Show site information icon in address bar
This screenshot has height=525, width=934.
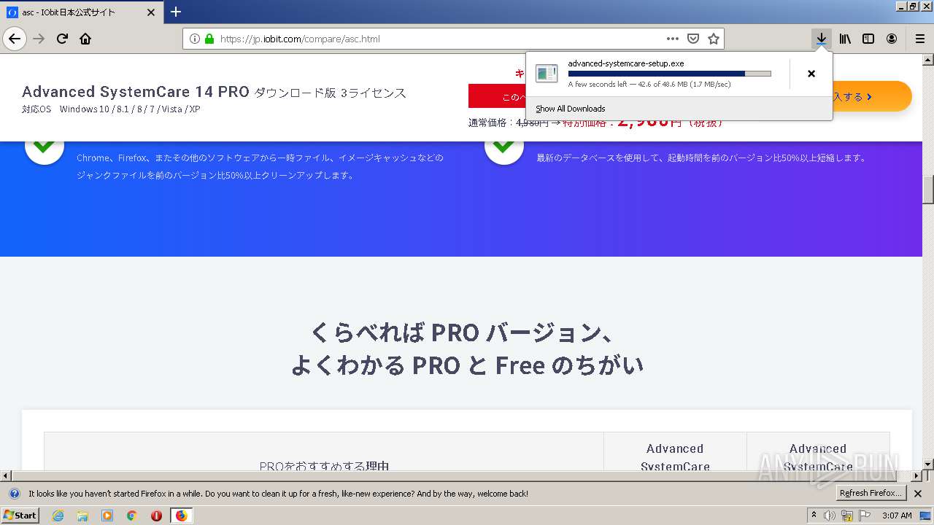(195, 39)
